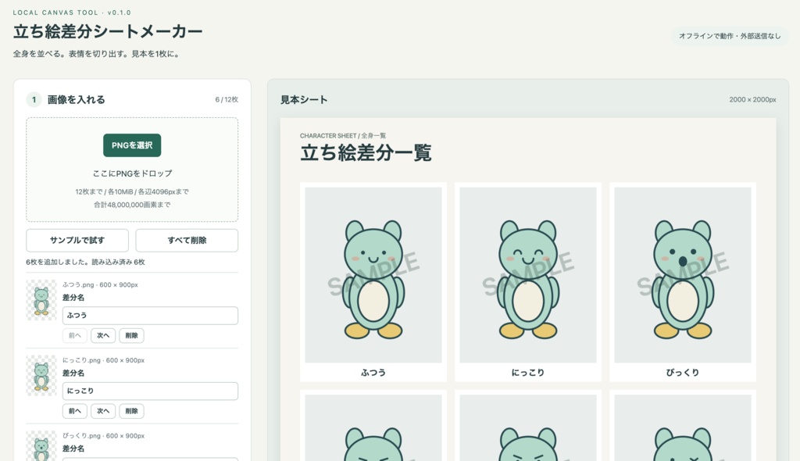This screenshot has height=461, width=800.
Task: Click the 見本シート panel heading
Action: pyautogui.click(x=304, y=99)
